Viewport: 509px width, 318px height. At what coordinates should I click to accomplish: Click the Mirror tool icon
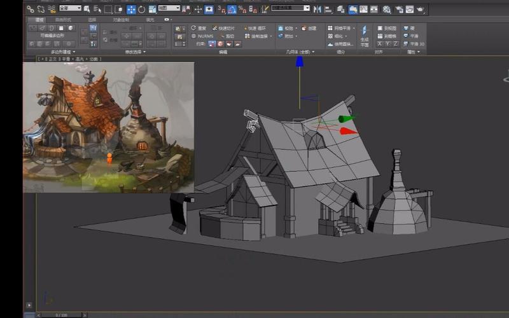pos(317,9)
